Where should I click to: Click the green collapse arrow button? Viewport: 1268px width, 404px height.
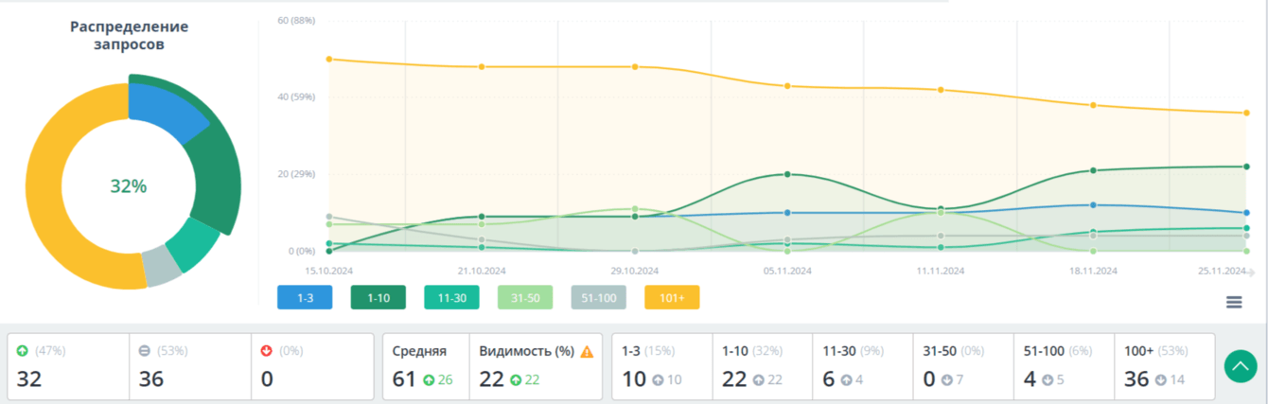1240,367
